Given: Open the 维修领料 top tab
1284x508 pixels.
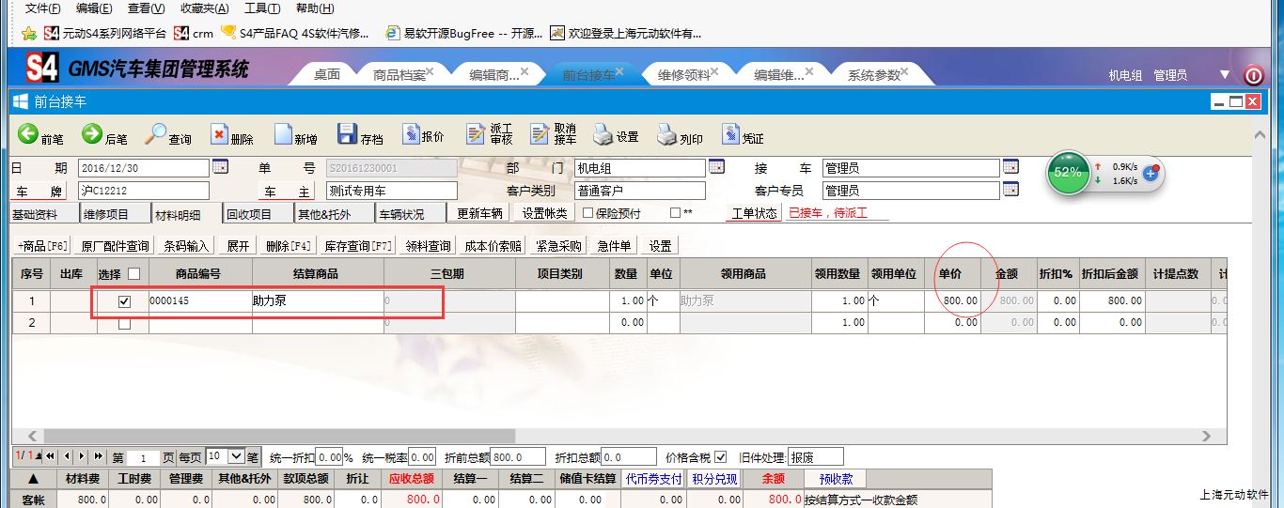Looking at the screenshot, I should pyautogui.click(x=683, y=75).
